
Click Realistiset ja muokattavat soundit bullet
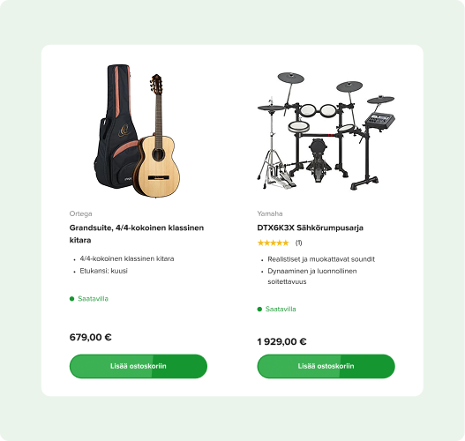tap(321, 259)
